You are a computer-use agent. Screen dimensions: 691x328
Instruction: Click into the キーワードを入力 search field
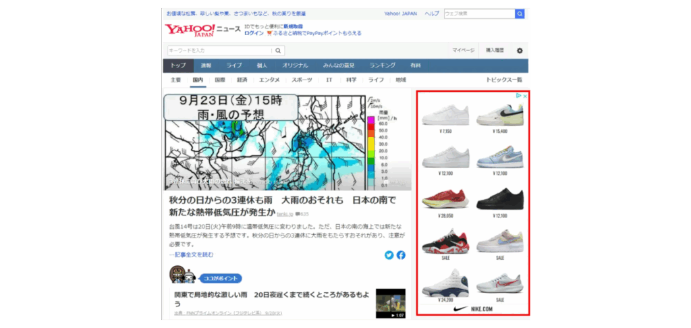coord(219,51)
